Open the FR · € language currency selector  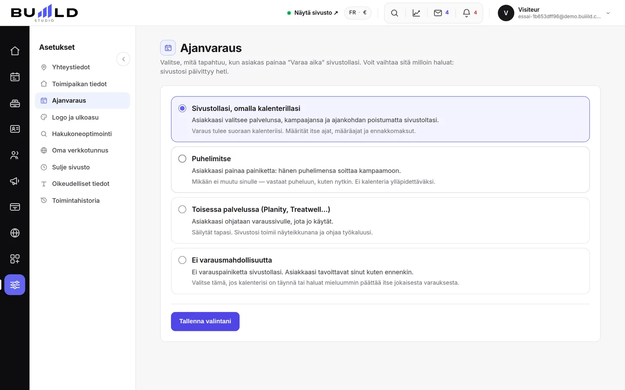pyautogui.click(x=358, y=13)
